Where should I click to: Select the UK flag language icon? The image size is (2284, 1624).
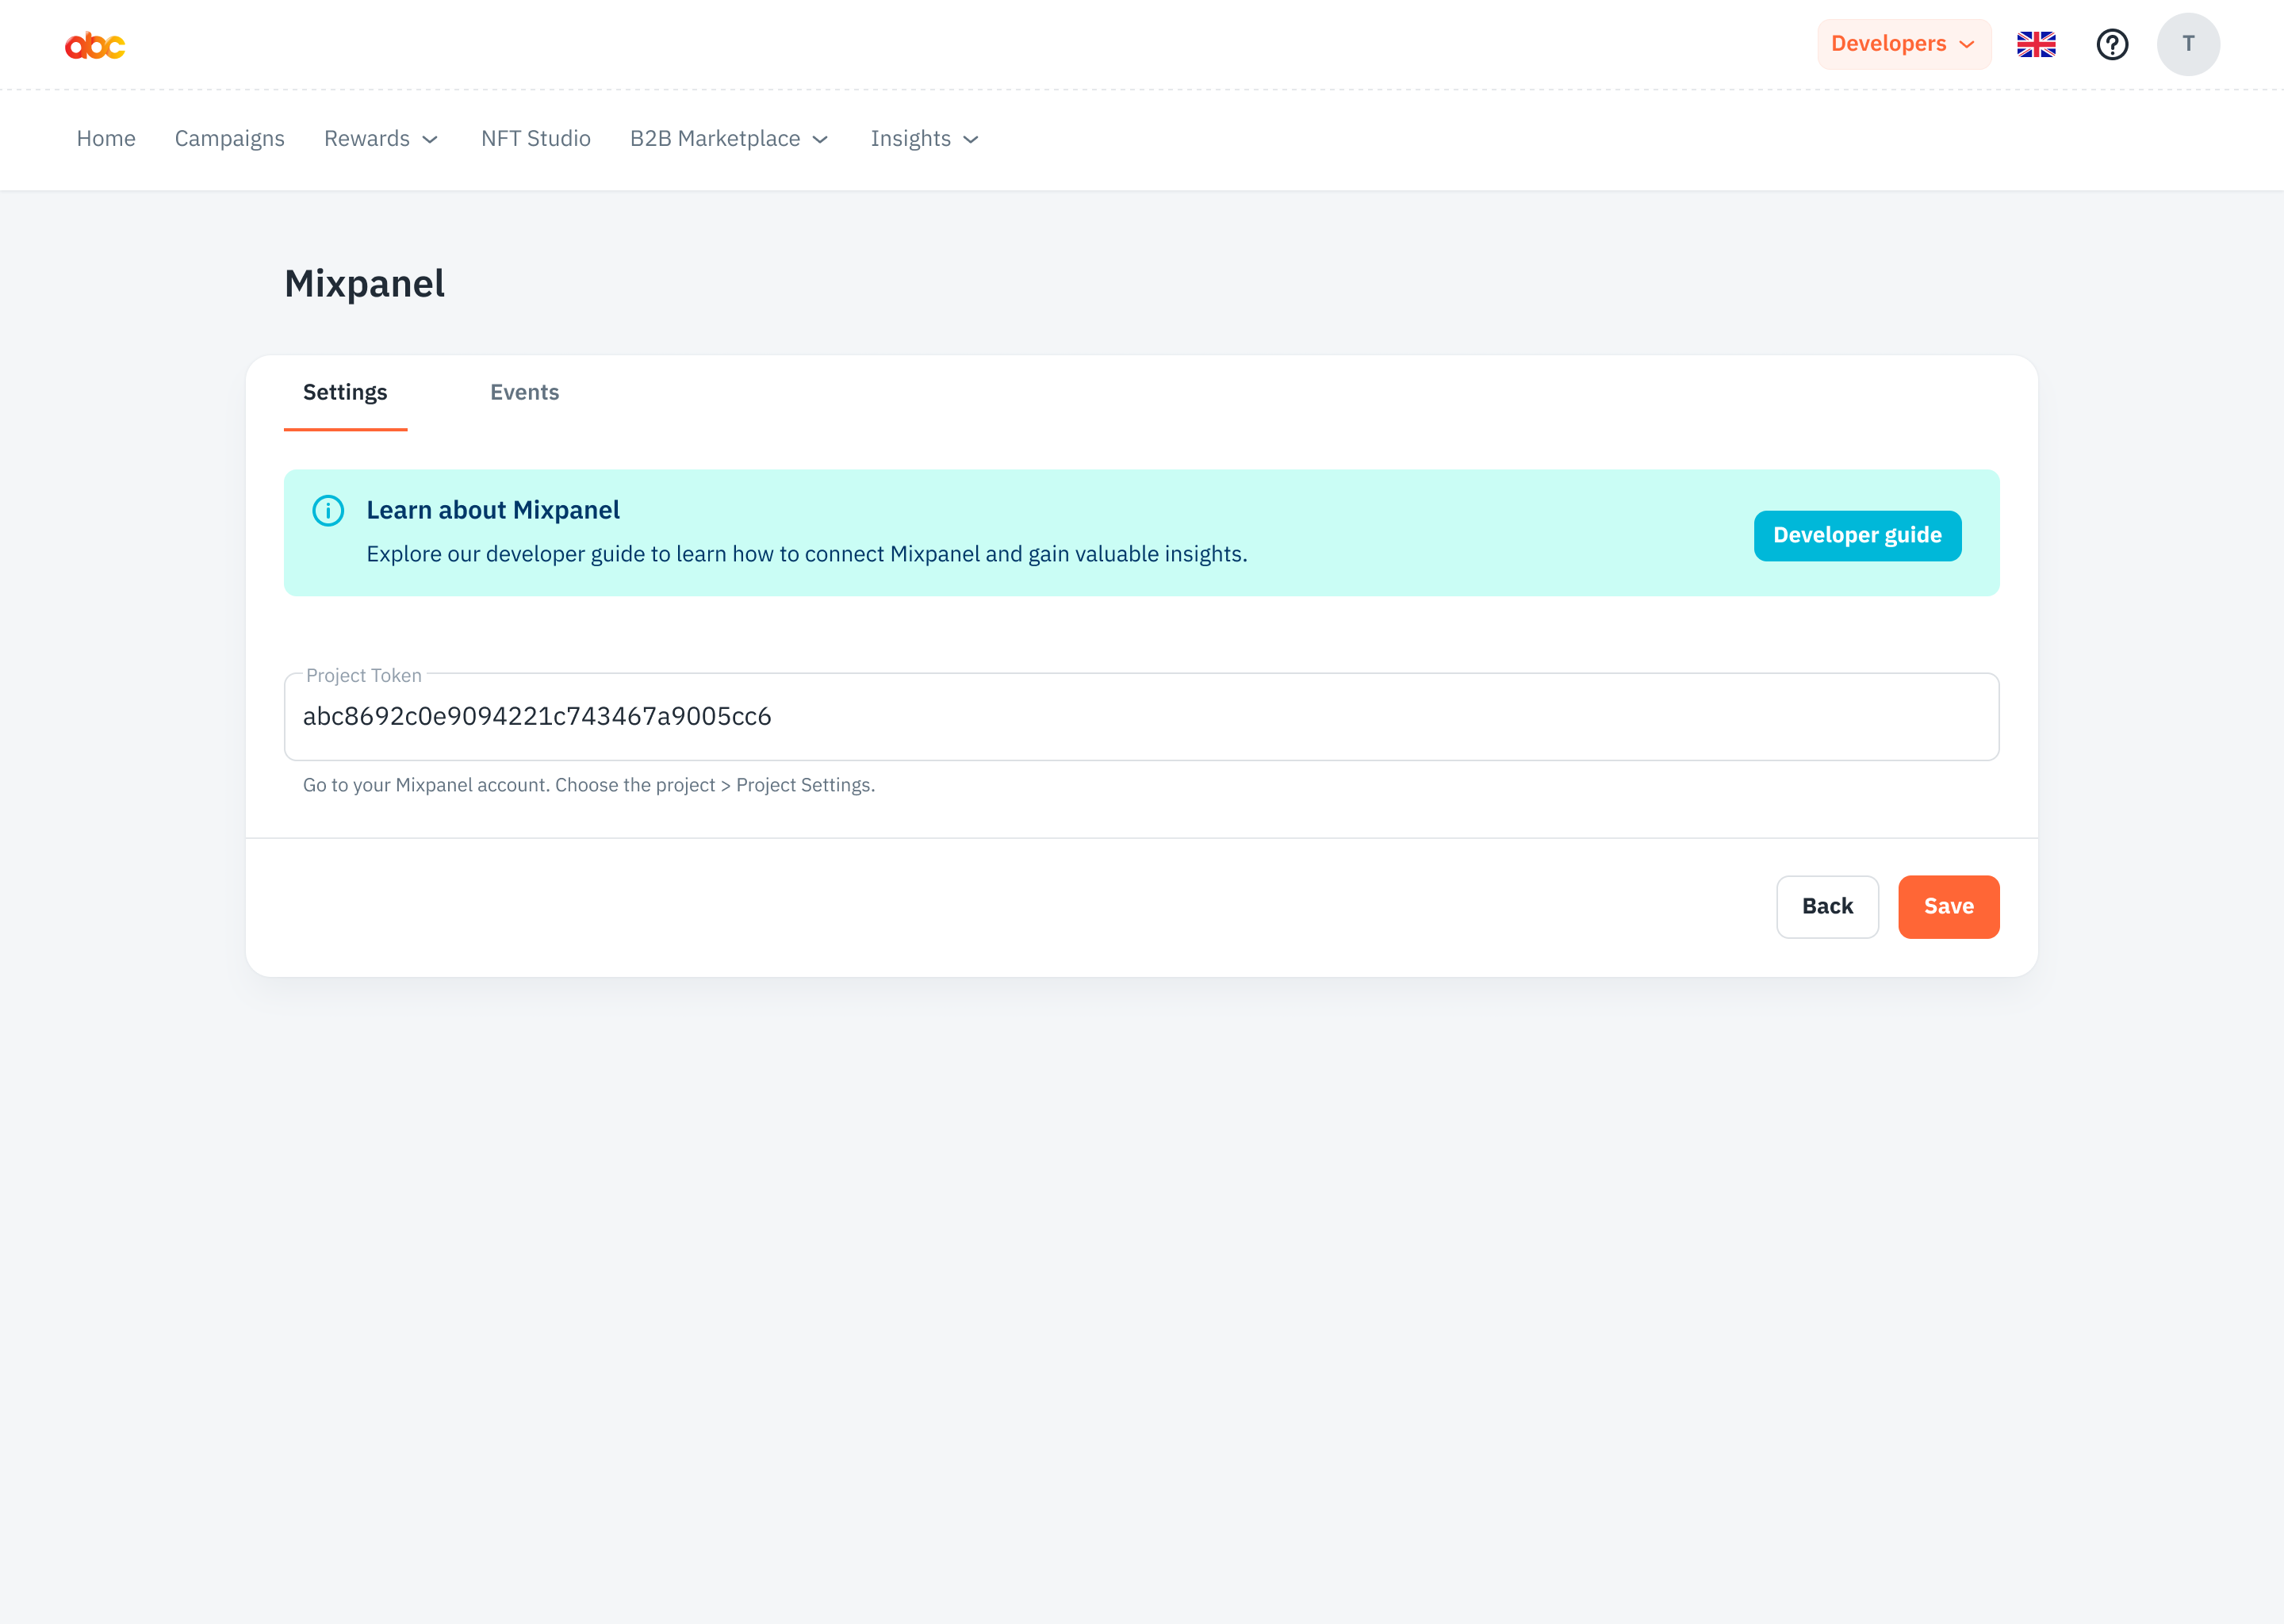click(2037, 44)
